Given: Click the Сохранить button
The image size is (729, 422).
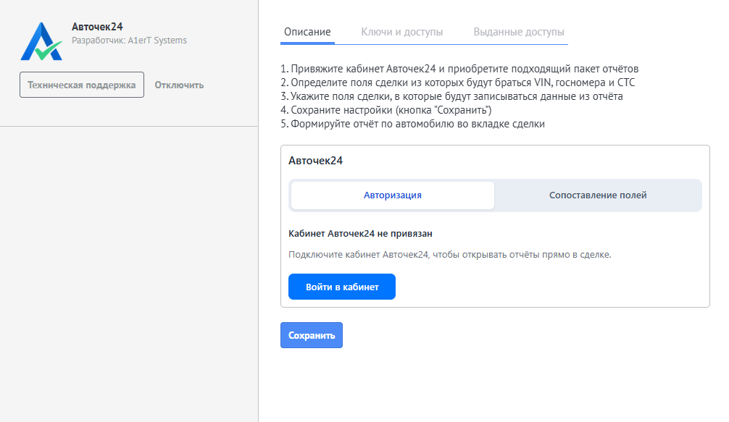Looking at the screenshot, I should [x=312, y=335].
